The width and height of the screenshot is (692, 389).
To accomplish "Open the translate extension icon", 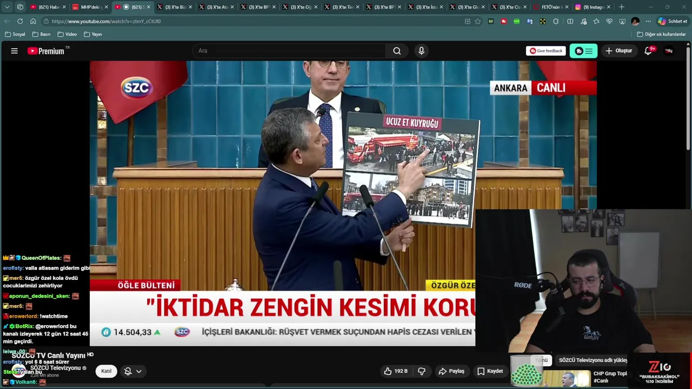I will pyautogui.click(x=530, y=21).
